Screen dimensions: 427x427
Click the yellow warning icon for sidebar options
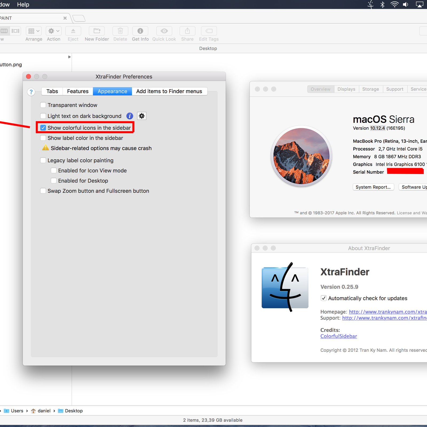pos(46,148)
